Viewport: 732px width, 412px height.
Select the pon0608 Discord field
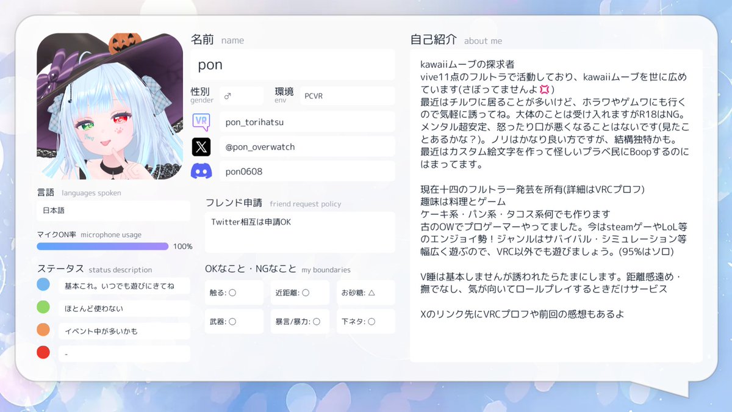tap(307, 172)
